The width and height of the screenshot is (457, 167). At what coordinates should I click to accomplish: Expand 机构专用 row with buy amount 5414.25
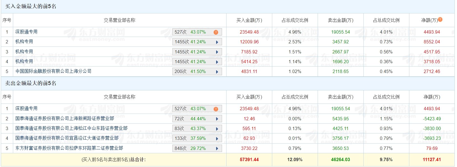click(x=217, y=62)
